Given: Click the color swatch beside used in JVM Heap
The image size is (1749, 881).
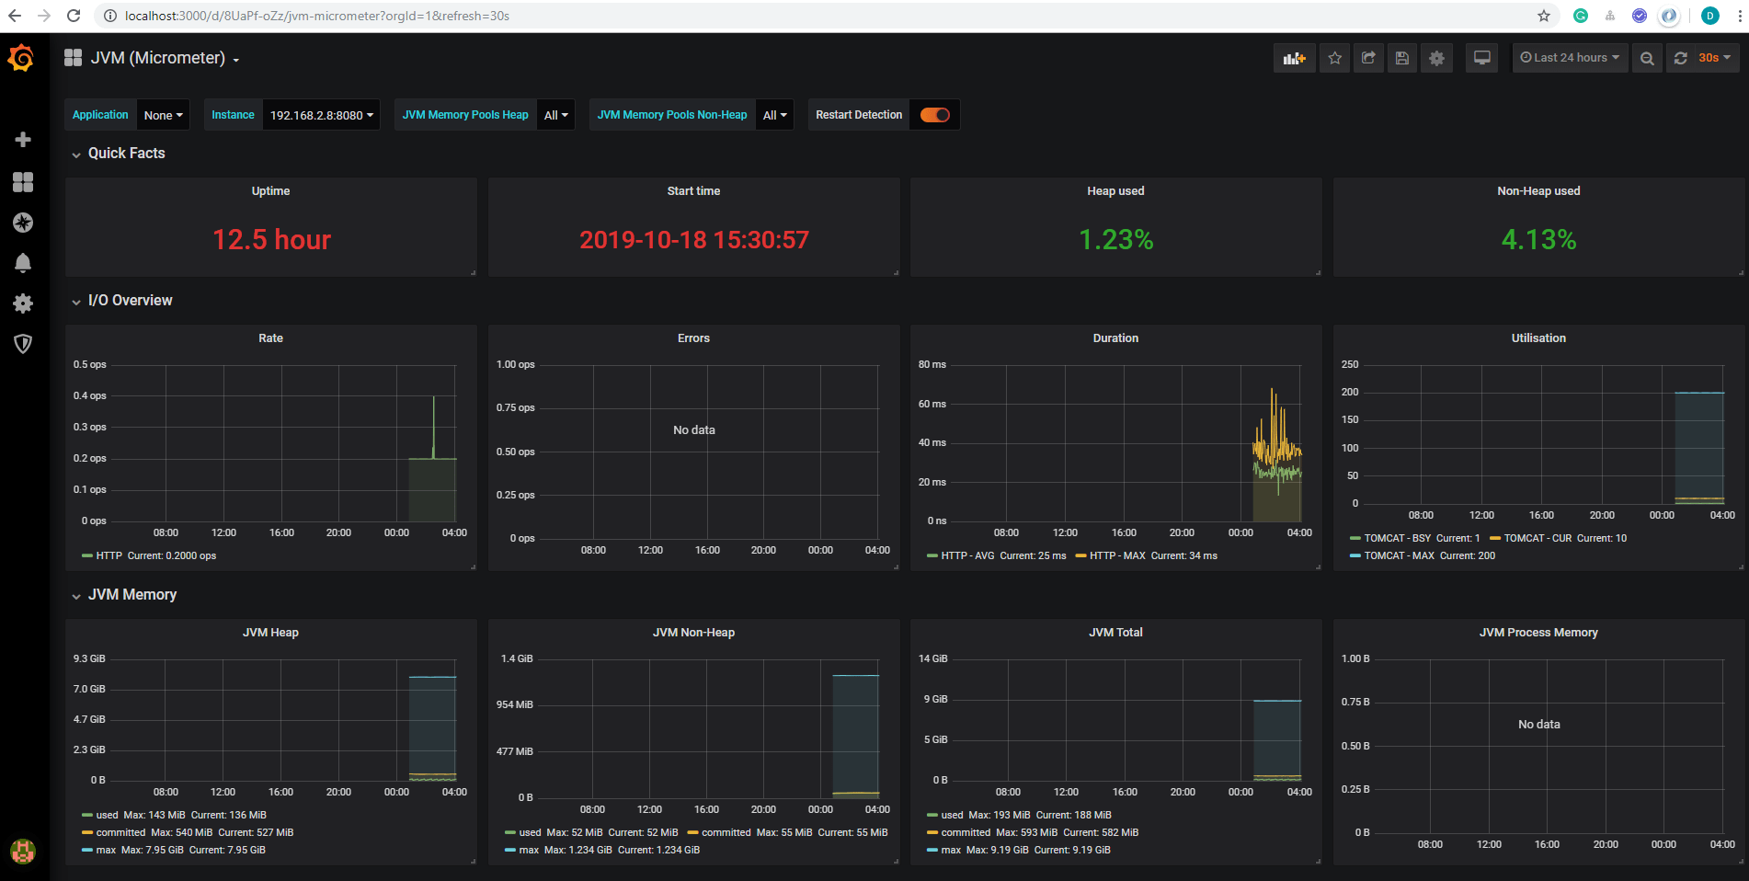Looking at the screenshot, I should (x=86, y=815).
